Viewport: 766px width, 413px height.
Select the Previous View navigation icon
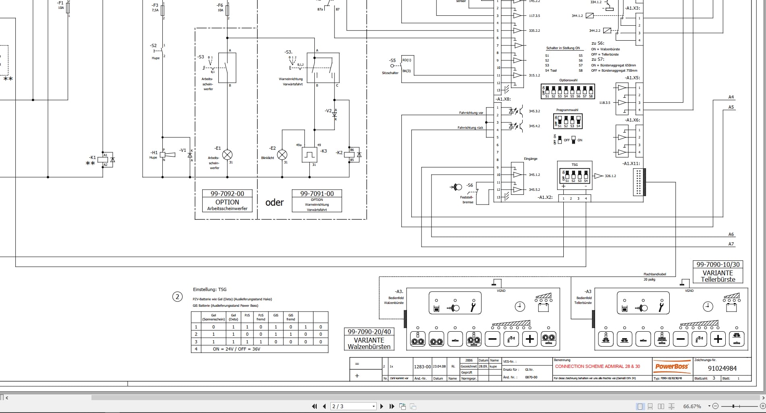[402, 406]
